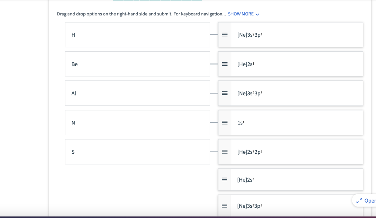Open the full keyboard navigation instructions
Viewport: 376px width, 218px height.
coord(241,14)
